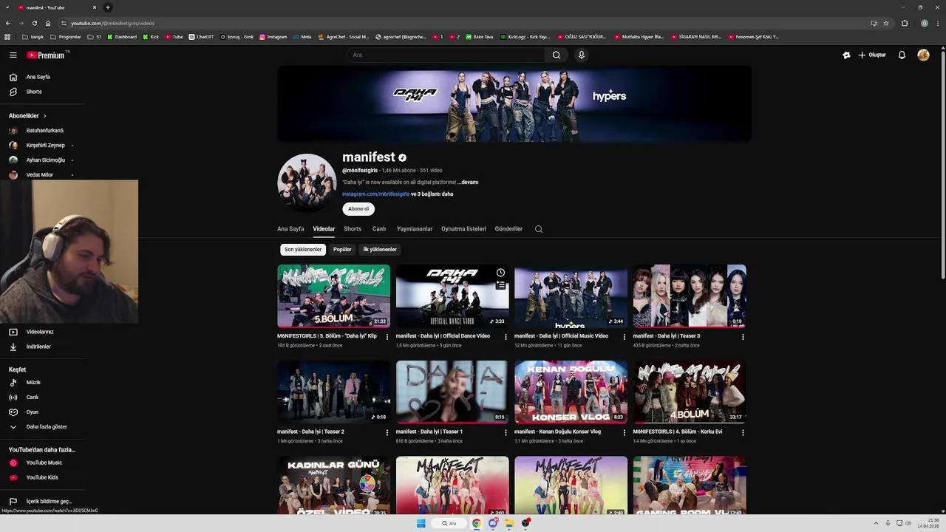Screen dimensions: 946x532
Task: Open Official Music Video thumbnail
Action: click(571, 296)
